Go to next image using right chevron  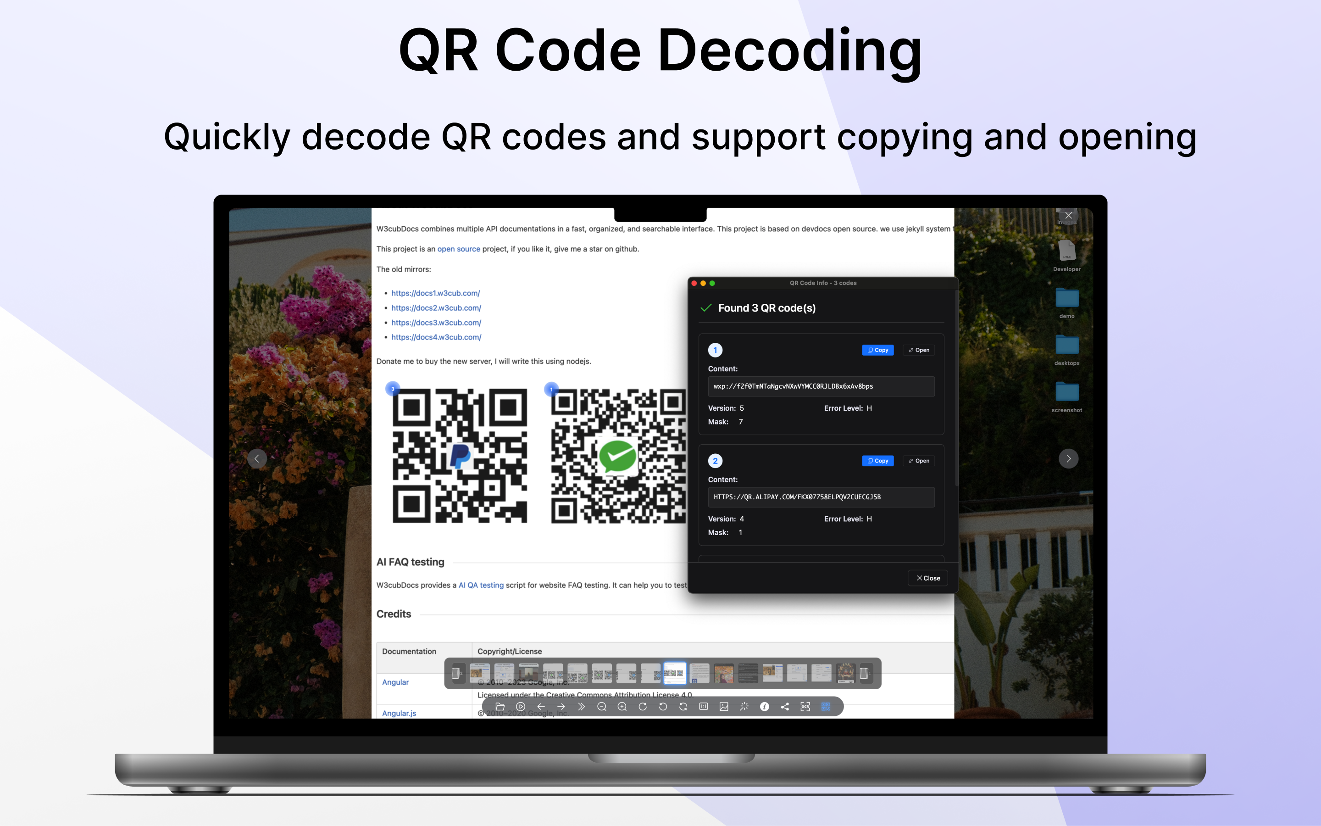[1068, 458]
